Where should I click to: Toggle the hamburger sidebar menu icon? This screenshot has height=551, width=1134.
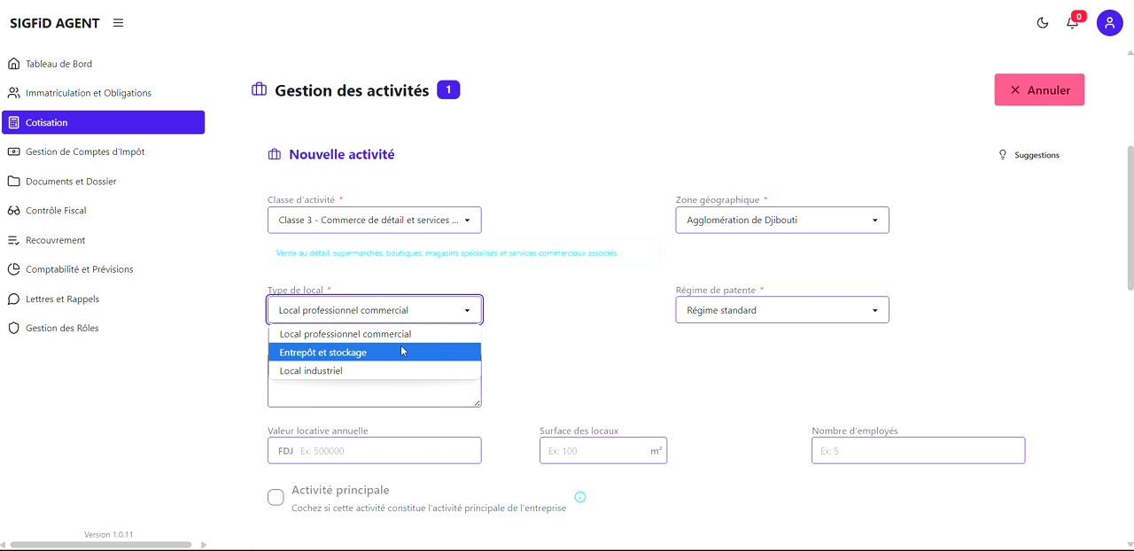tap(118, 23)
